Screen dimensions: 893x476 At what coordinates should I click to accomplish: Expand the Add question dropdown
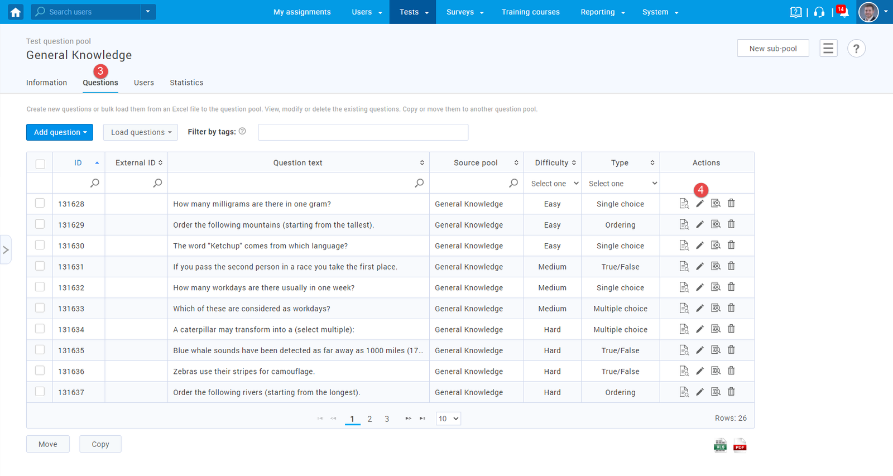click(60, 132)
